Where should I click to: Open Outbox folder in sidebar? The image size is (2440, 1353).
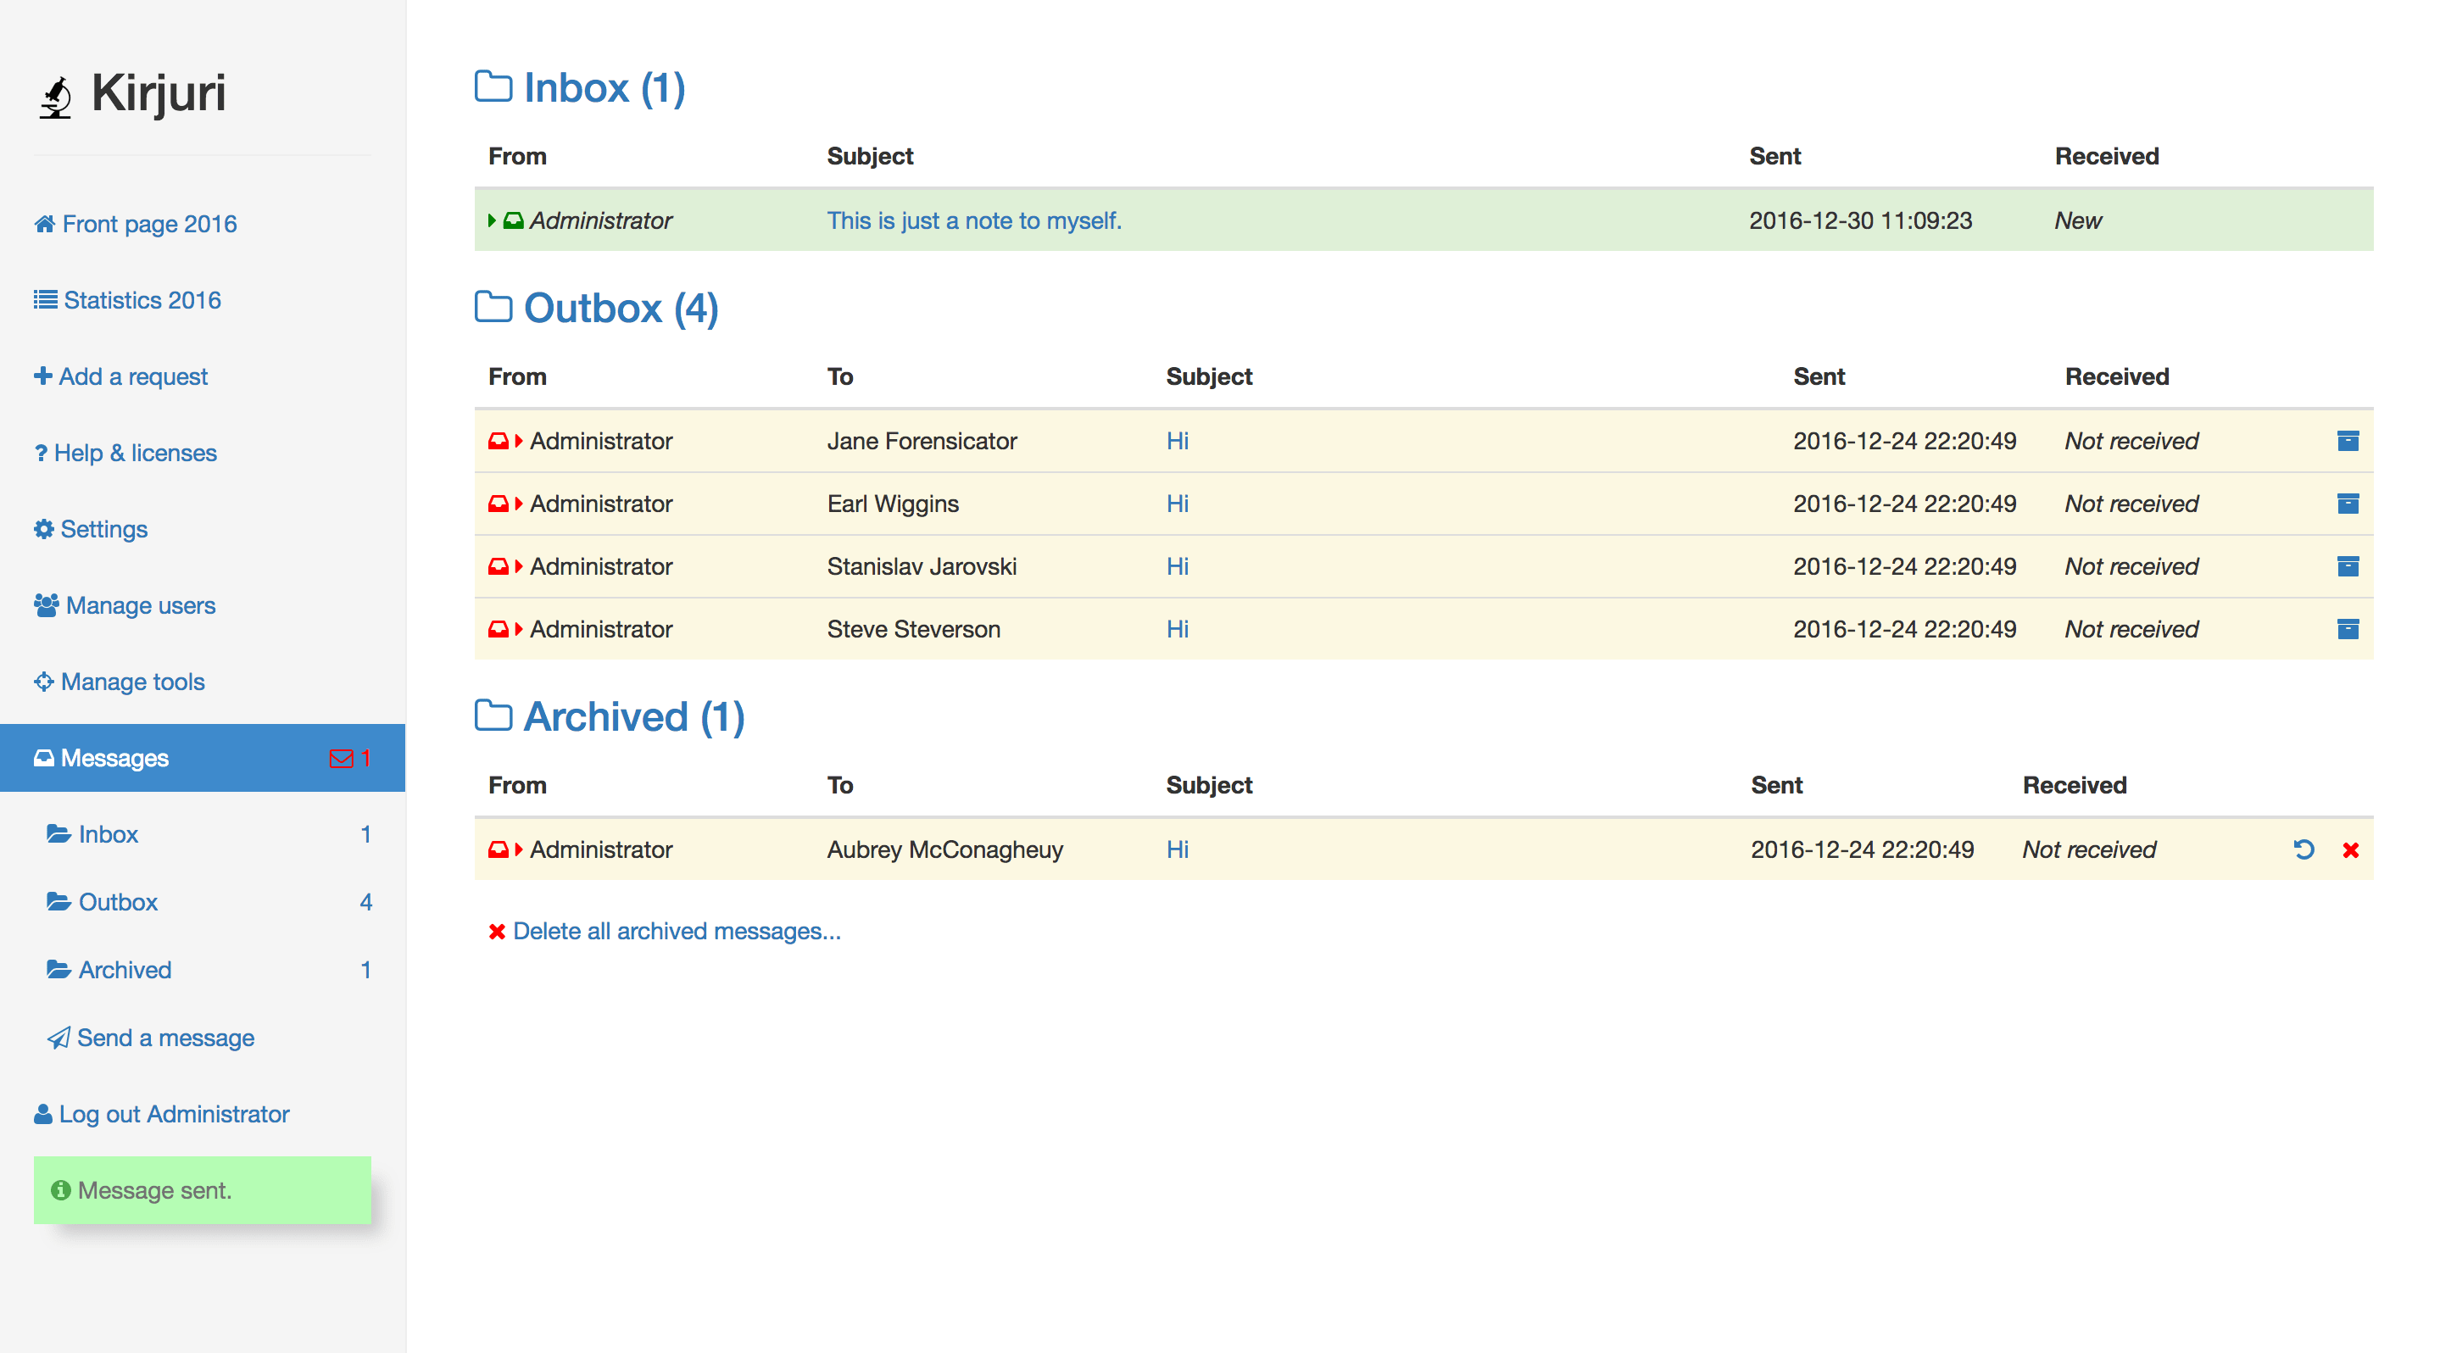(x=118, y=902)
